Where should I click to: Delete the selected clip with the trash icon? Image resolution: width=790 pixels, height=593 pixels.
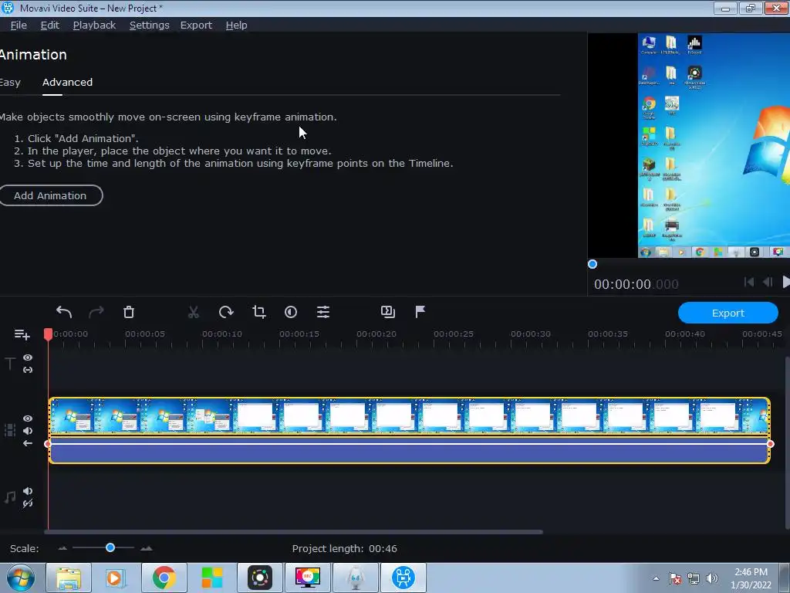point(129,312)
